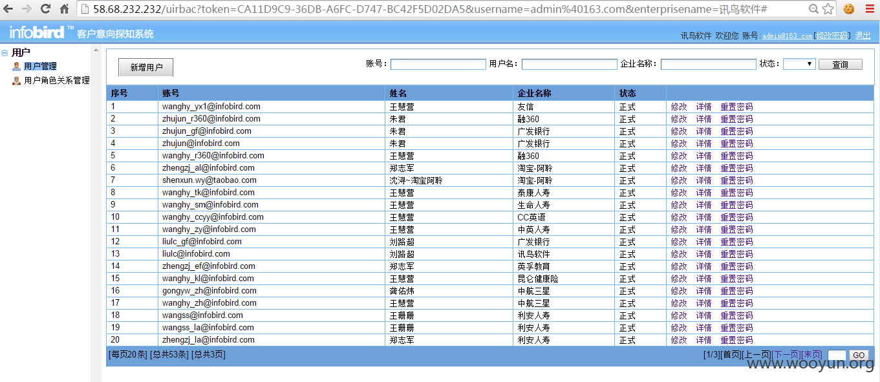The width and height of the screenshot is (880, 382).
Task: Collapse the 用户 tree node
Action: (5, 52)
